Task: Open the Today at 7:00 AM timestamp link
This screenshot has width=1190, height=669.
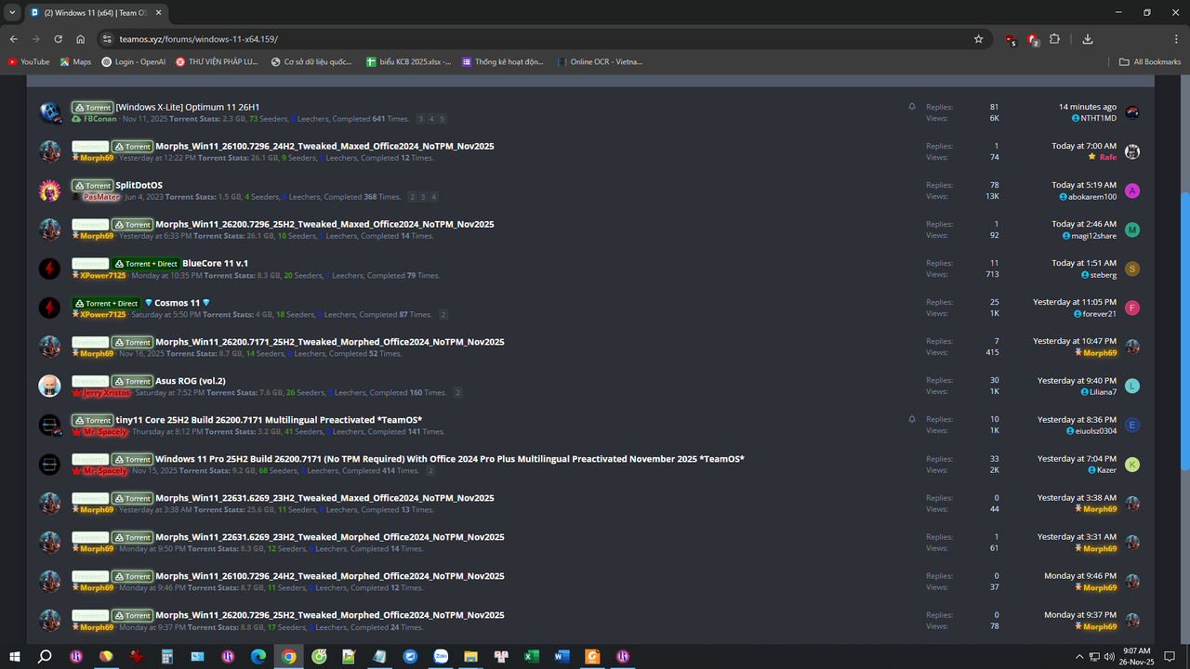Action: pos(1084,146)
